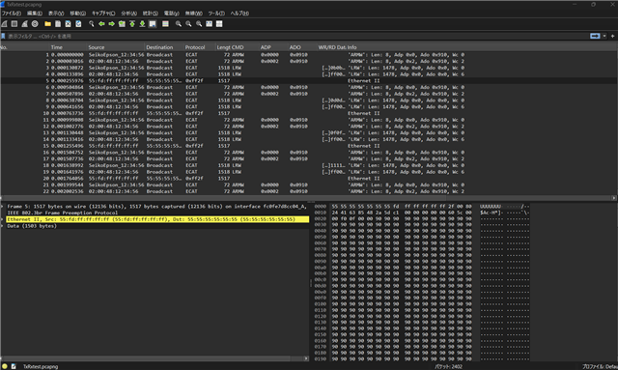Open the 電話(y) menu
This screenshot has height=370, width=618.
(172, 14)
